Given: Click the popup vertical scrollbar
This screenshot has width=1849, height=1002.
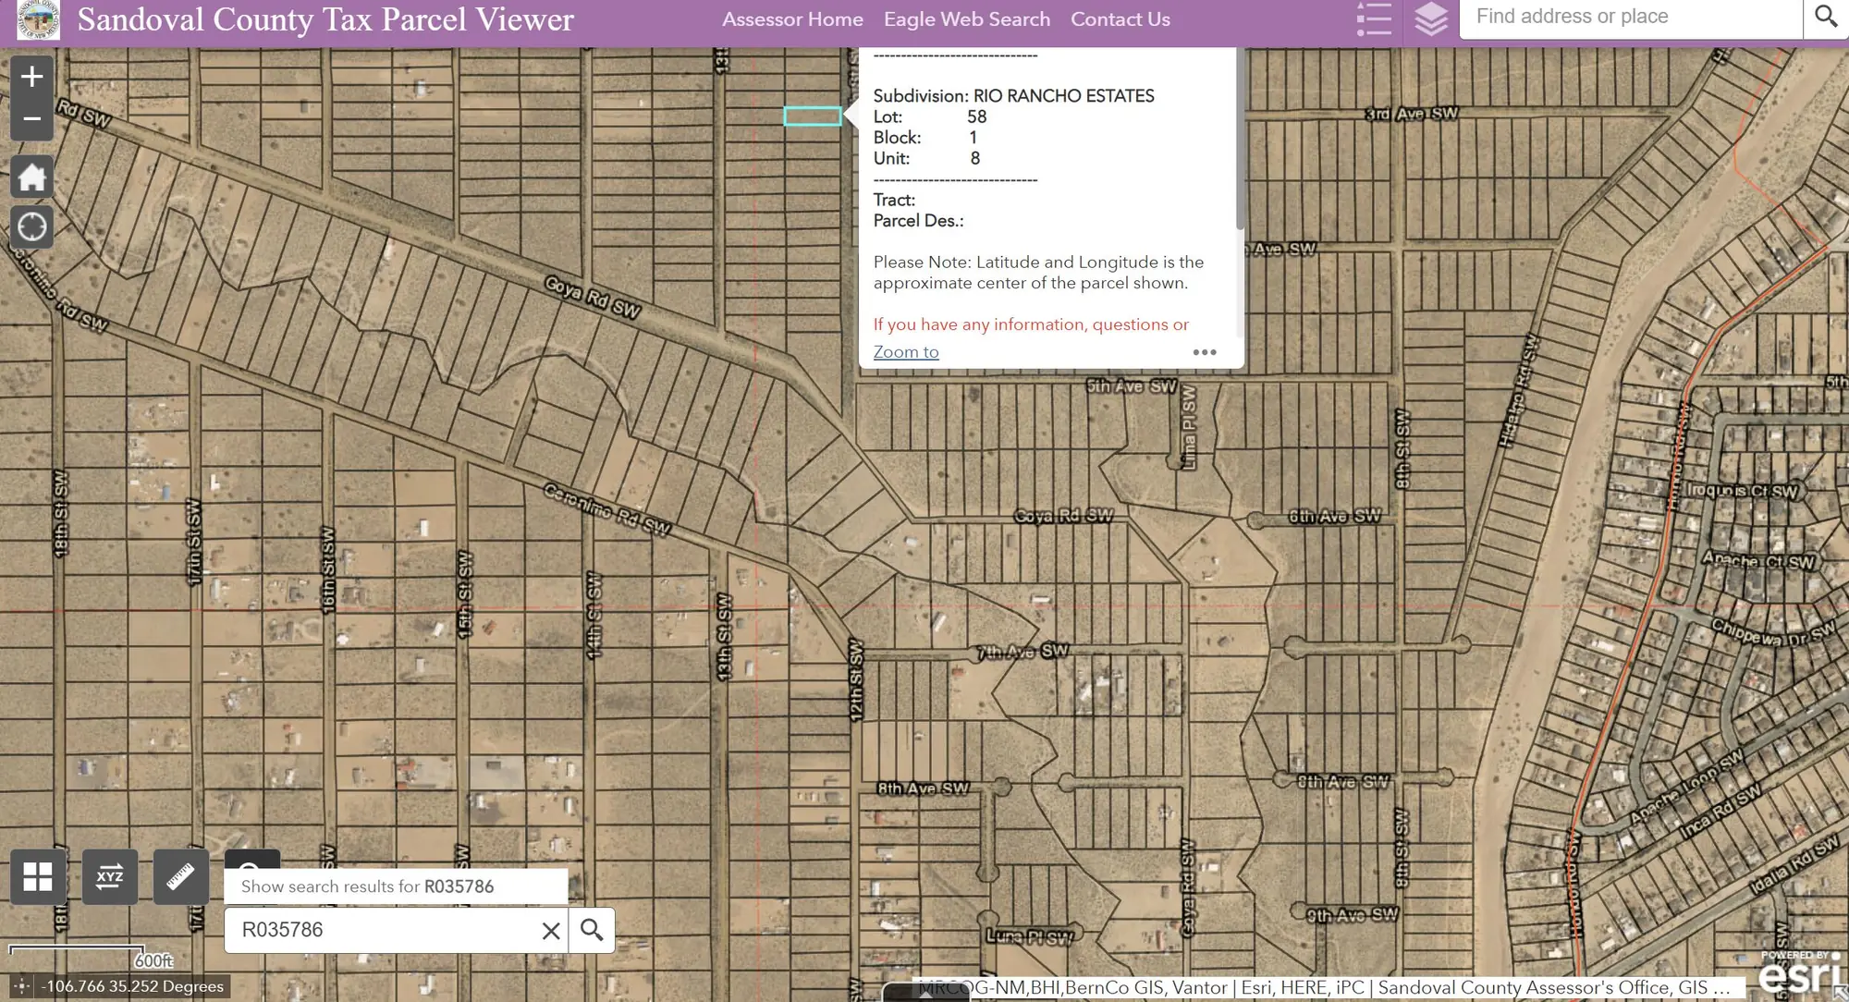Looking at the screenshot, I should 1240,139.
